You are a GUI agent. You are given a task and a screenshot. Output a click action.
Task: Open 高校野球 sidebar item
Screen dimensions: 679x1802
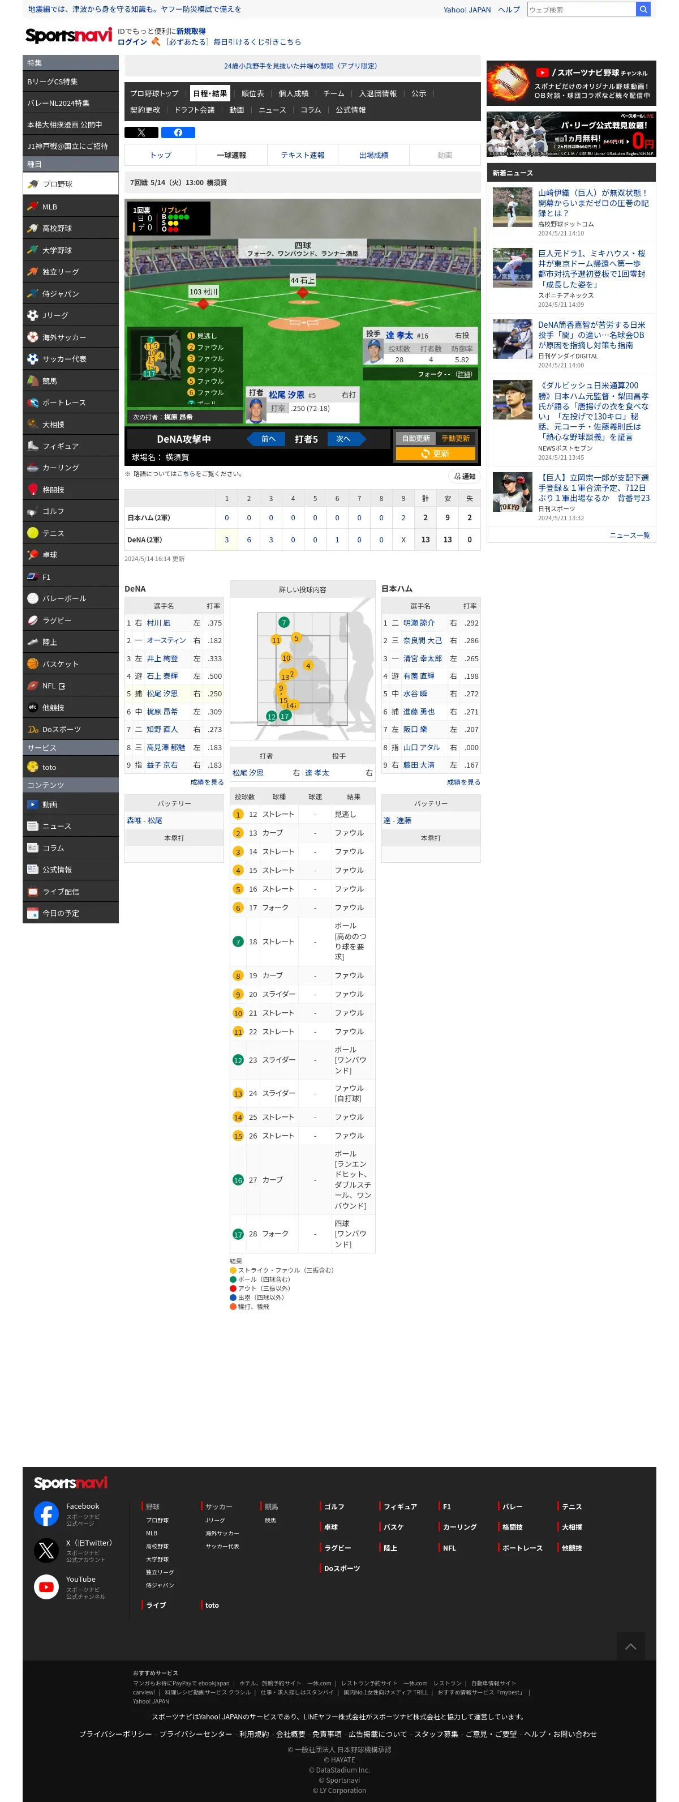tap(71, 228)
